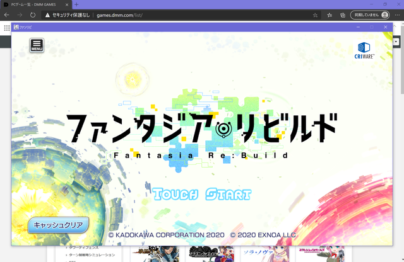Screen dimensions: 404x262
Task: Click the 同期していません profile button
Action: (370, 15)
